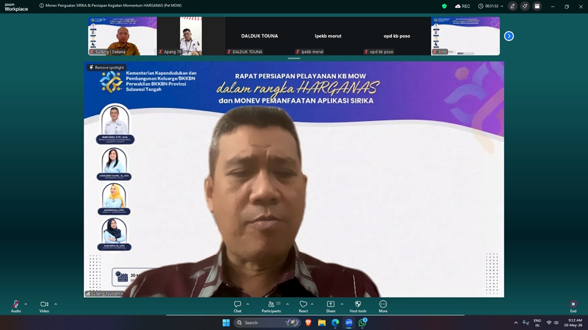Unmute the microphone Audio button
The height and width of the screenshot is (330, 588).
click(x=16, y=307)
